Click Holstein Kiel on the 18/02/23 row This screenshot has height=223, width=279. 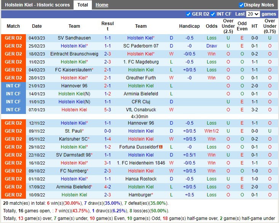141,54
